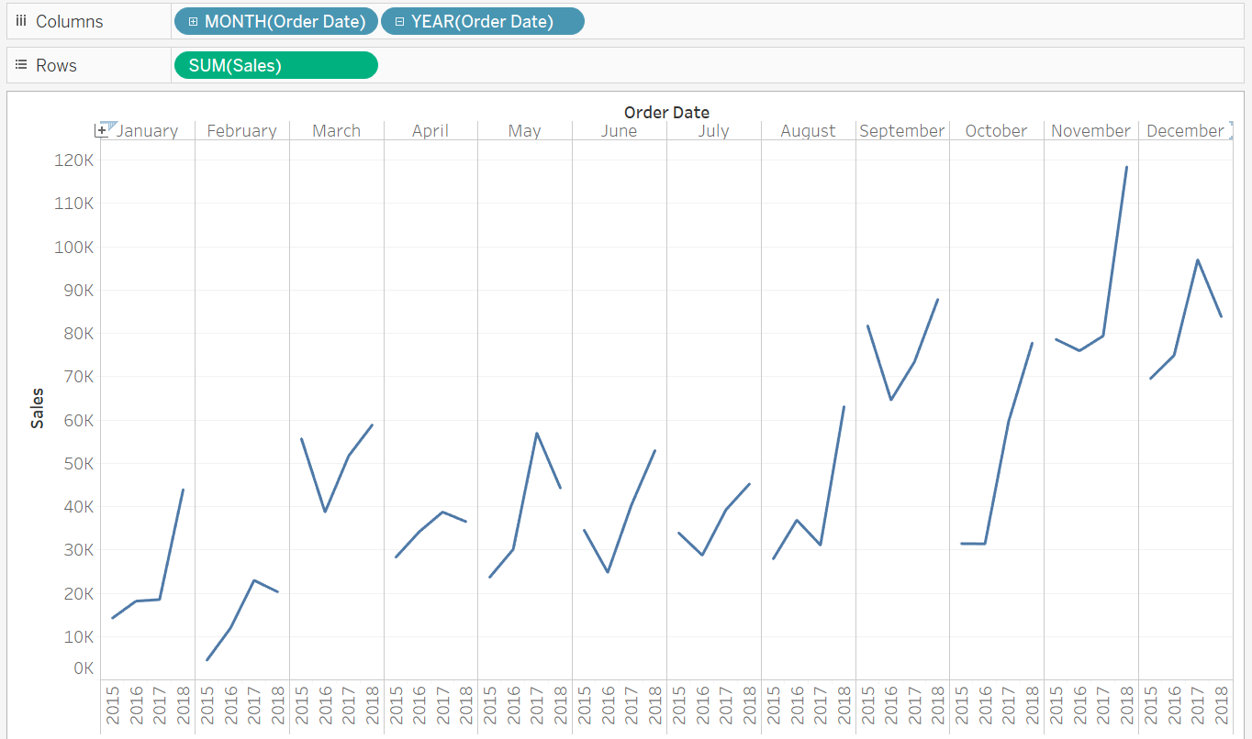Image resolution: width=1252 pixels, height=739 pixels.
Task: Click the Rows shelf list icon
Action: click(21, 66)
